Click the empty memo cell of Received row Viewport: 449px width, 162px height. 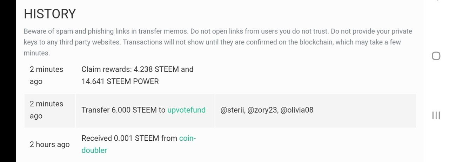point(315,145)
